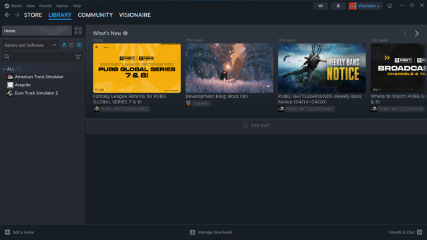427x240 pixels.
Task: Open Friends & Chat
Action: (x=405, y=233)
